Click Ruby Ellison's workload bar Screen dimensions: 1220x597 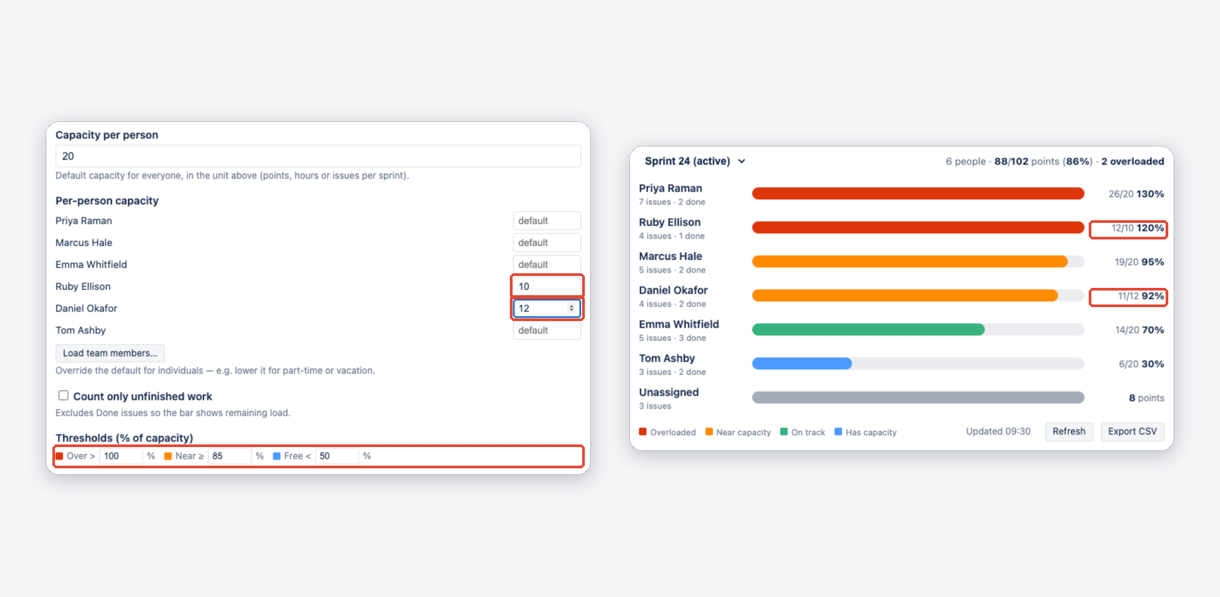click(918, 228)
